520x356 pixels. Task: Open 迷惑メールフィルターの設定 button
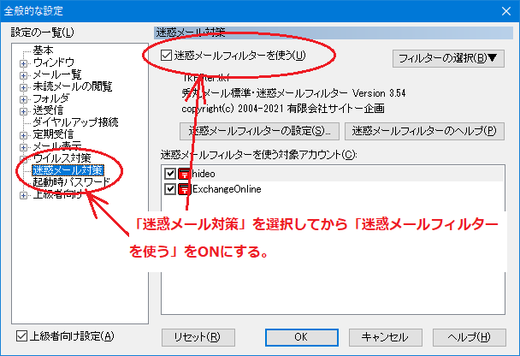260,132
